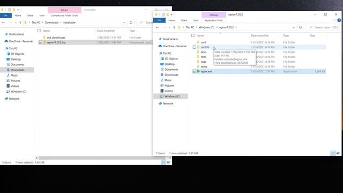Click Downloads in installable breadcrumb path
The width and height of the screenshot is (343, 193).
coord(51,23)
